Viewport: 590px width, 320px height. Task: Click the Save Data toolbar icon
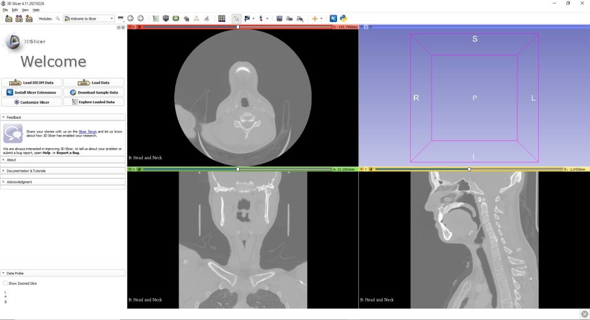(29, 18)
